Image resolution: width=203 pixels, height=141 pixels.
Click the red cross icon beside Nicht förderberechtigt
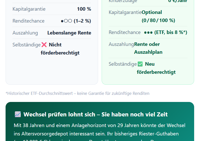coord(44,45)
